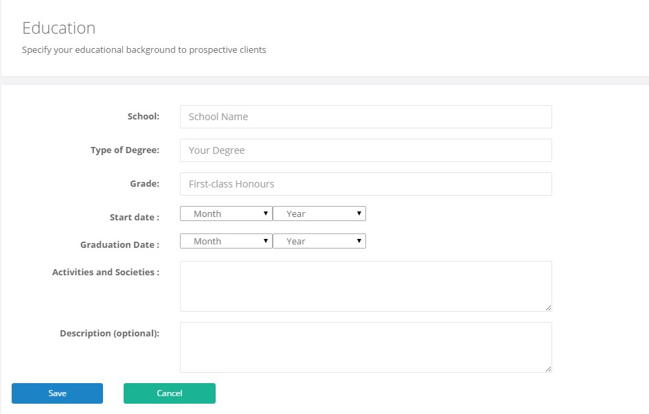This screenshot has width=649, height=414.
Task: Click the Description textarea resize grip
Action: (549, 369)
